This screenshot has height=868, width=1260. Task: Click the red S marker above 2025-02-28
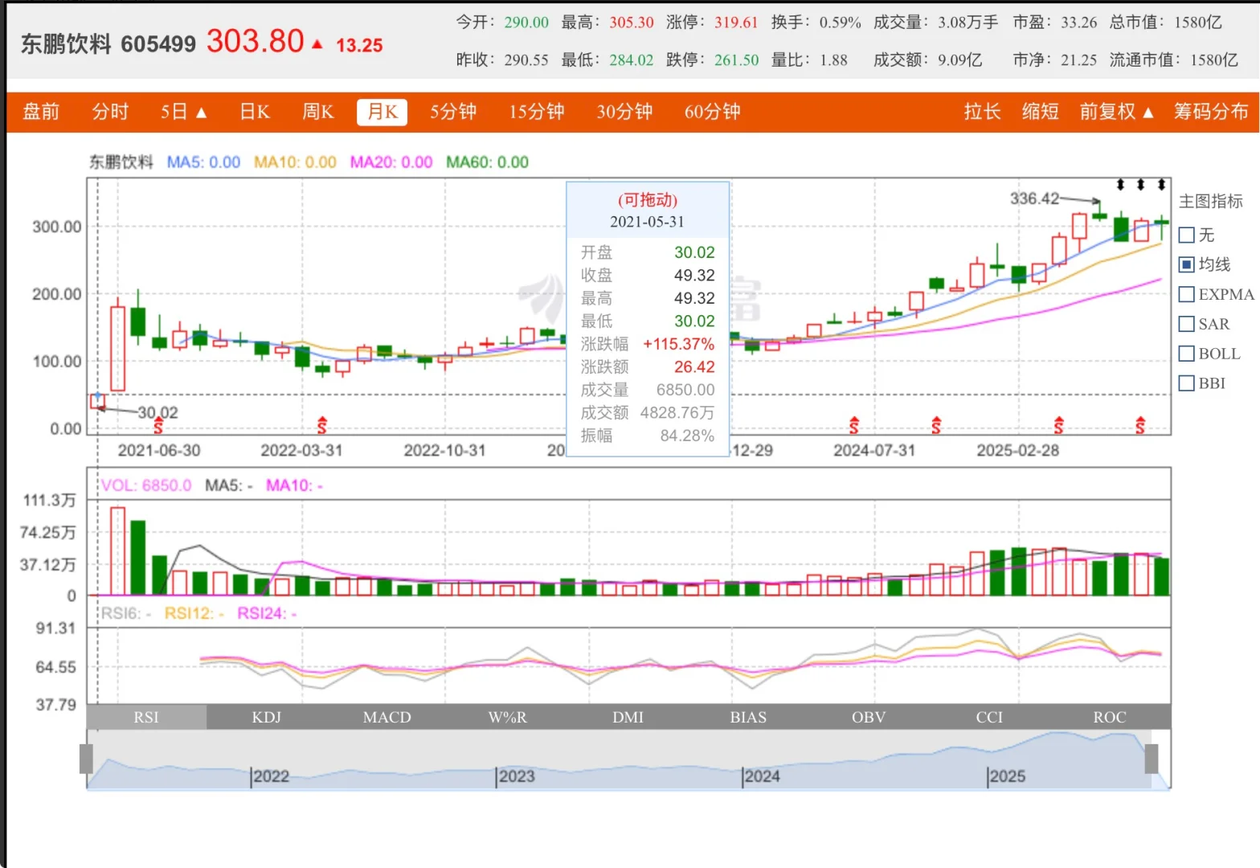pos(1059,425)
